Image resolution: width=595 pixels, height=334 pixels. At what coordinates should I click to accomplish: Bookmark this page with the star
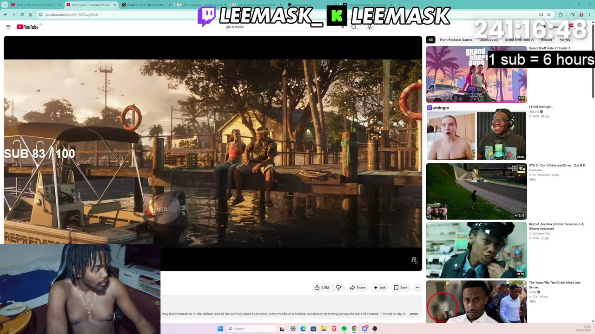(549, 14)
